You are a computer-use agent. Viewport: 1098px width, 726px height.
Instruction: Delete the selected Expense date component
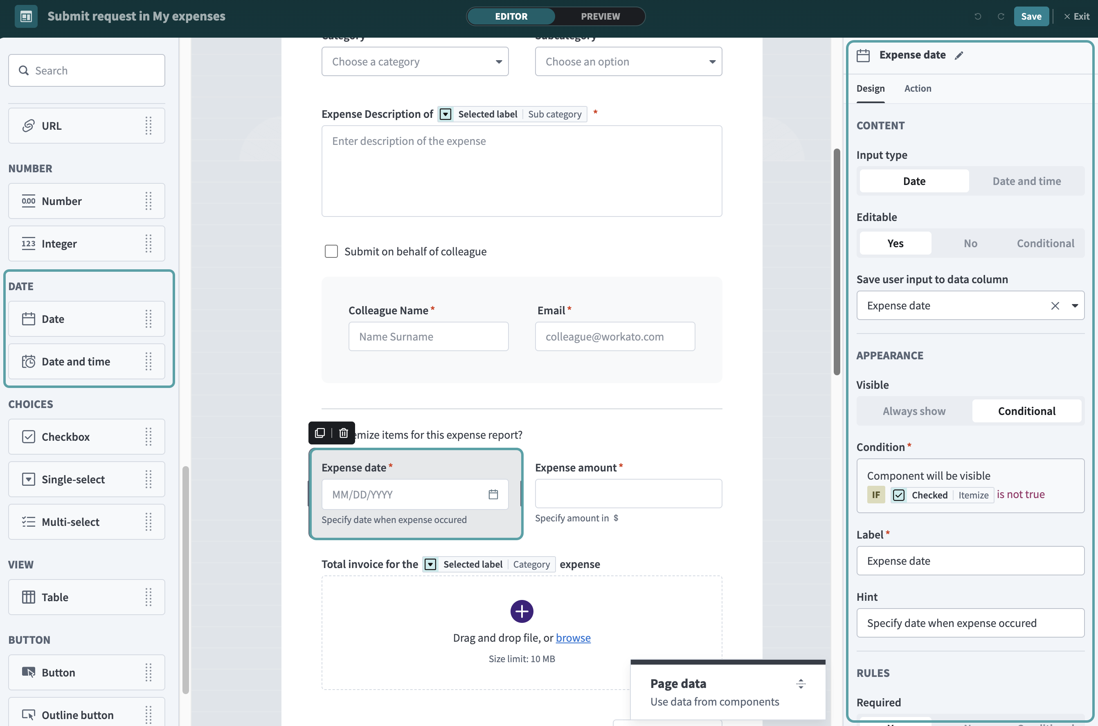point(343,433)
